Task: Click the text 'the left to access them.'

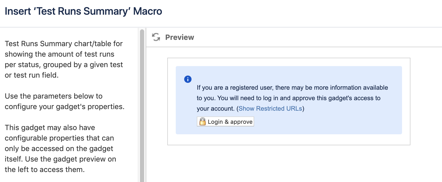Action: (45, 170)
